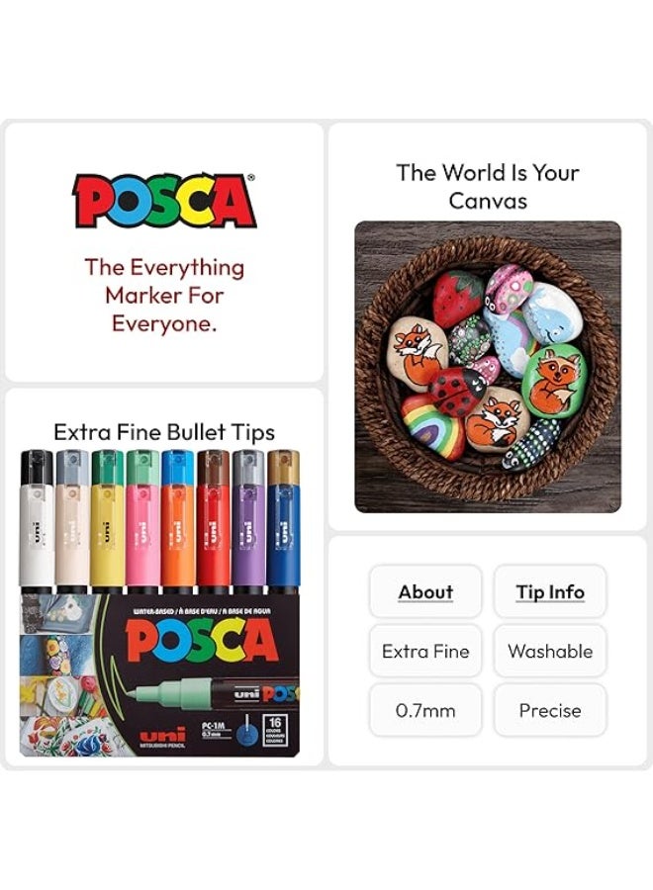This screenshot has width=653, height=890.
Task: Open the painted rocks basket photo
Action: 488,367
